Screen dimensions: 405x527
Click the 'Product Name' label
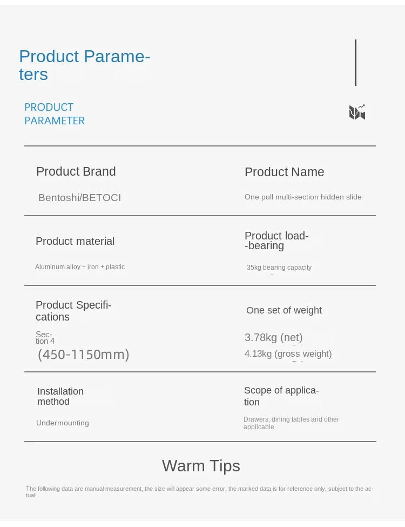coord(285,172)
